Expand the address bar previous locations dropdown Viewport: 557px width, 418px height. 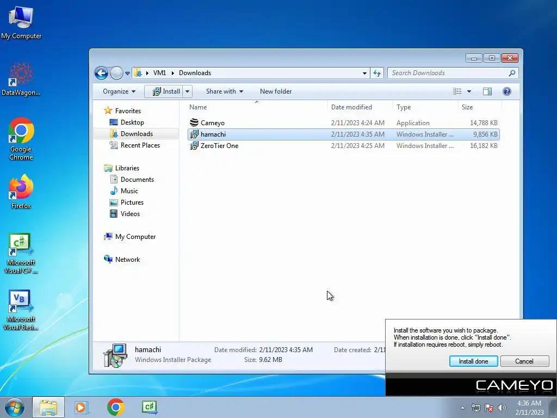tap(364, 73)
